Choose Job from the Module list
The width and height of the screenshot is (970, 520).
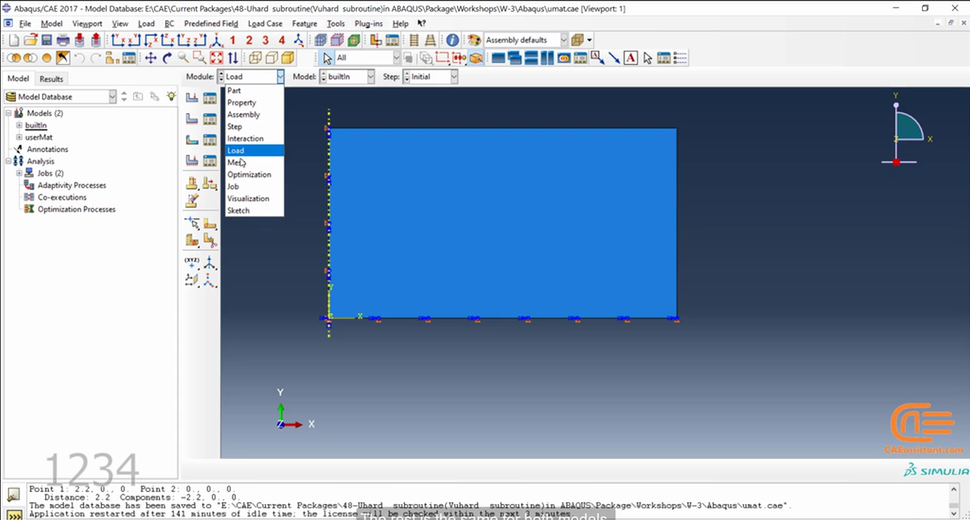(x=254, y=186)
